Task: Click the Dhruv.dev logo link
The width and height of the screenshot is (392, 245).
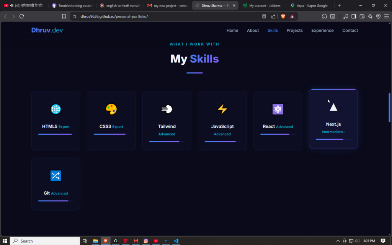Action: (47, 30)
